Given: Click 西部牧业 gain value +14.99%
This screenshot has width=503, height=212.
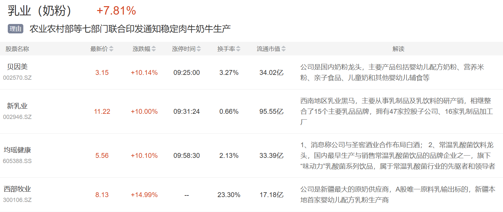Looking at the screenshot, I should [144, 195].
